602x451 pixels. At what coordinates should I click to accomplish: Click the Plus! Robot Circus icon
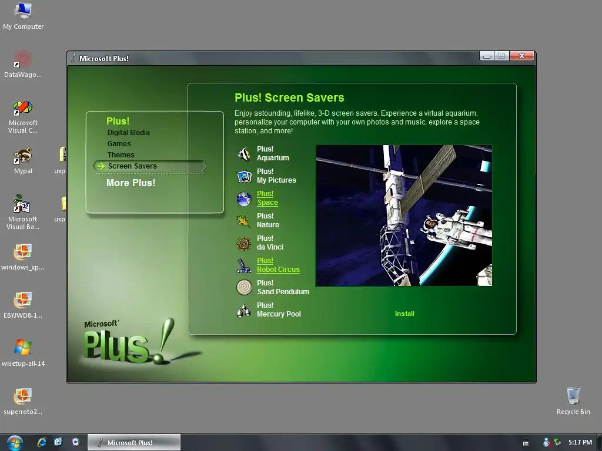(x=244, y=265)
